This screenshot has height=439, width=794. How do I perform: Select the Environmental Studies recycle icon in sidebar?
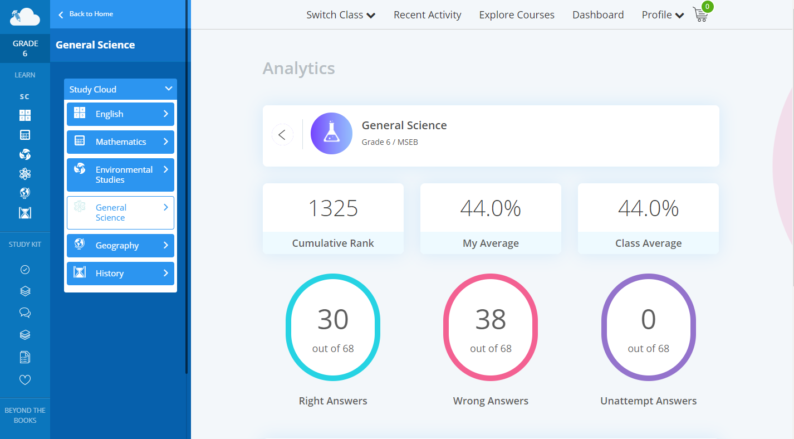[x=25, y=154]
